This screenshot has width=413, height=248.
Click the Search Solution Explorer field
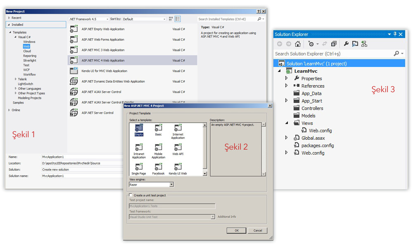[326, 54]
